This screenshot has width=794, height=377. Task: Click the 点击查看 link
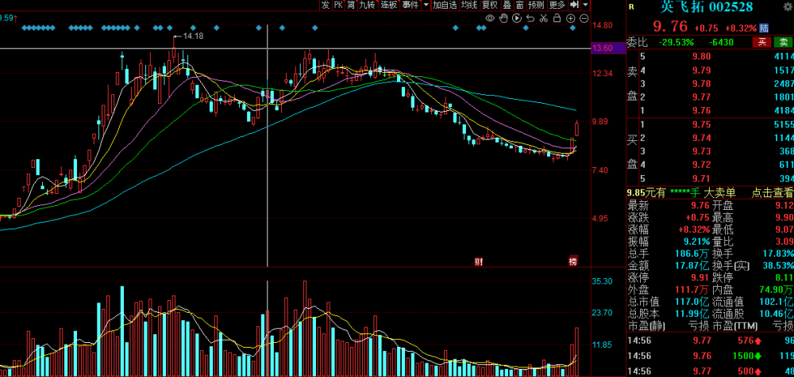pos(773,192)
